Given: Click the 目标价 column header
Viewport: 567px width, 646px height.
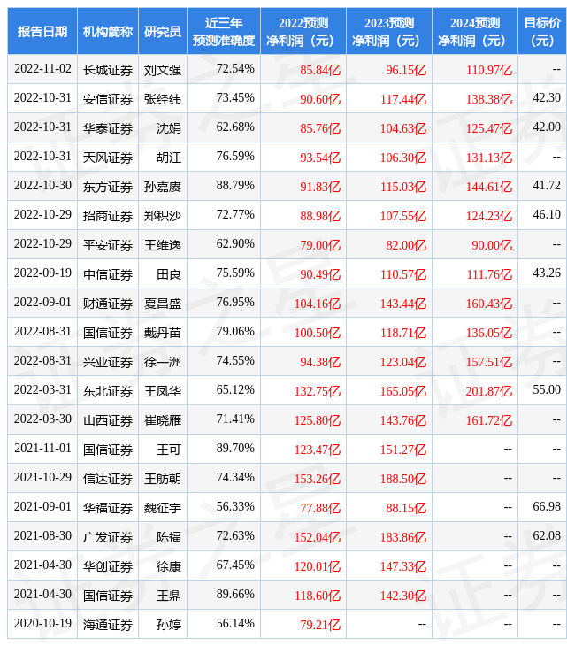Looking at the screenshot, I should coord(542,31).
